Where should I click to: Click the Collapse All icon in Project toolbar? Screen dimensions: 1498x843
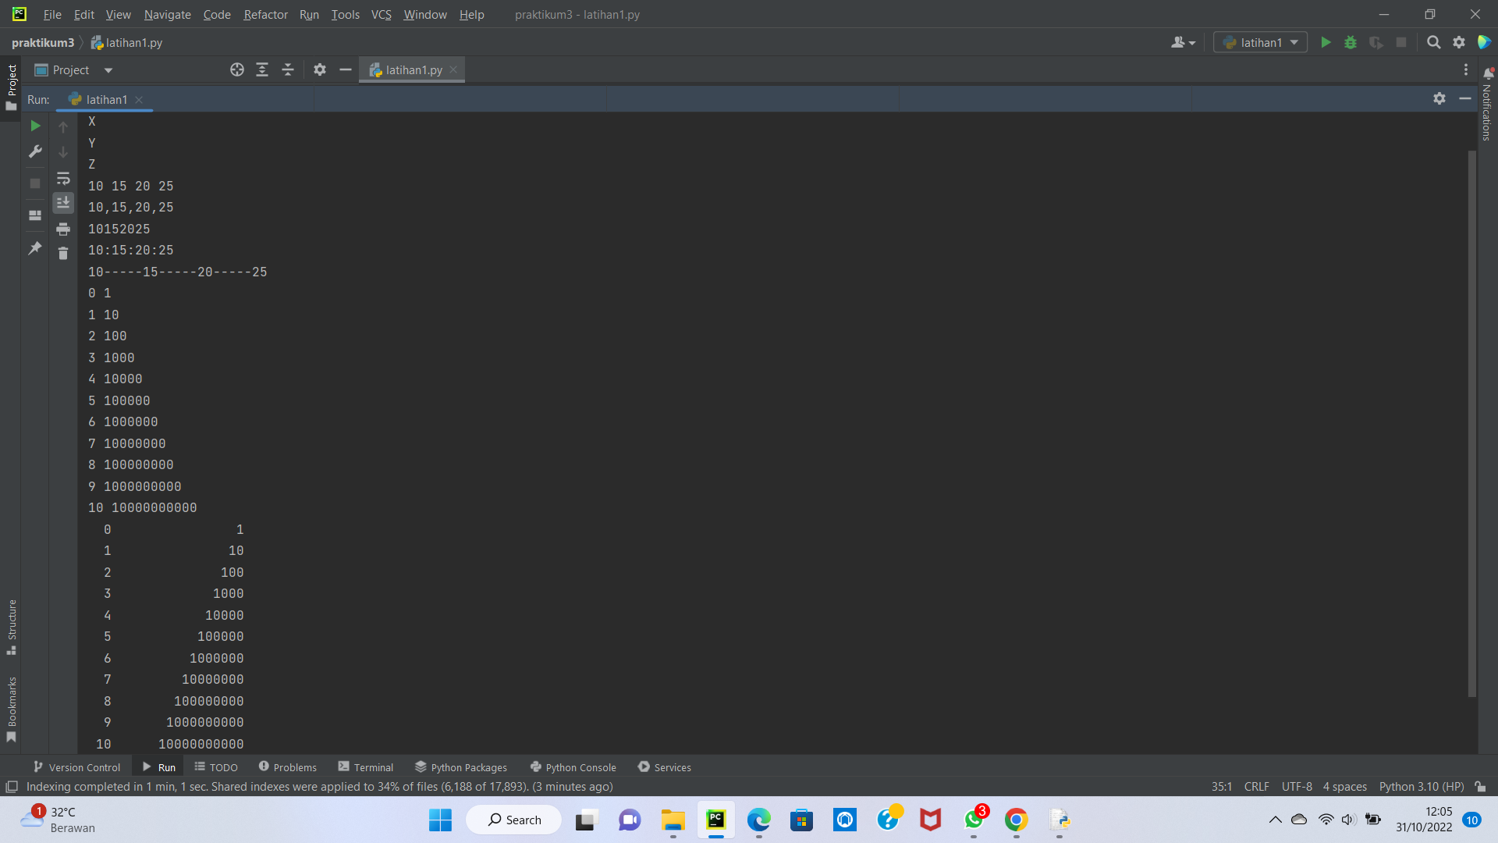click(x=287, y=70)
